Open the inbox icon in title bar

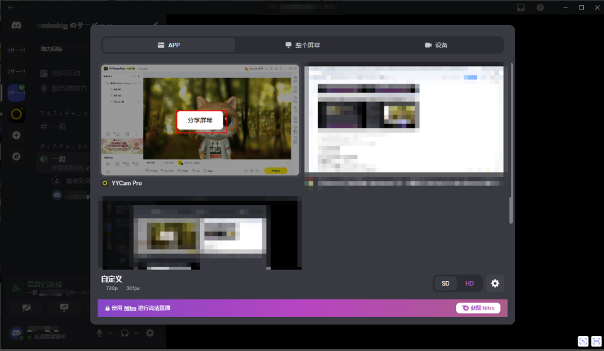[x=521, y=8]
